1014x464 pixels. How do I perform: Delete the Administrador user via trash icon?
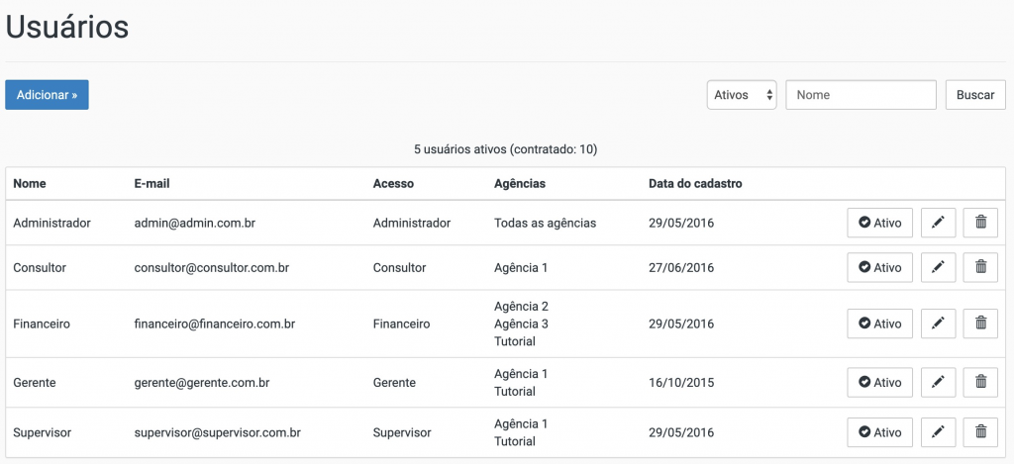(x=980, y=223)
